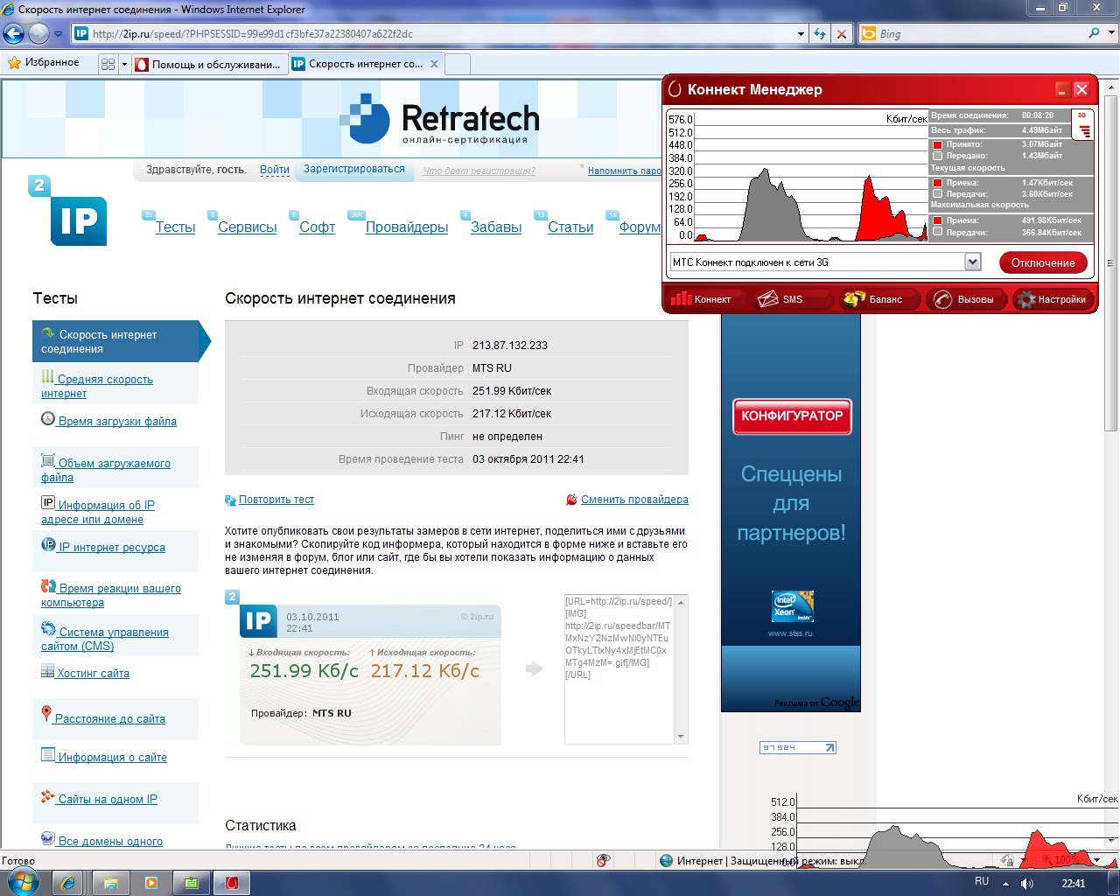Image resolution: width=1120 pixels, height=896 pixels.
Task: Click the Windows Start orb
Action: (x=23, y=881)
